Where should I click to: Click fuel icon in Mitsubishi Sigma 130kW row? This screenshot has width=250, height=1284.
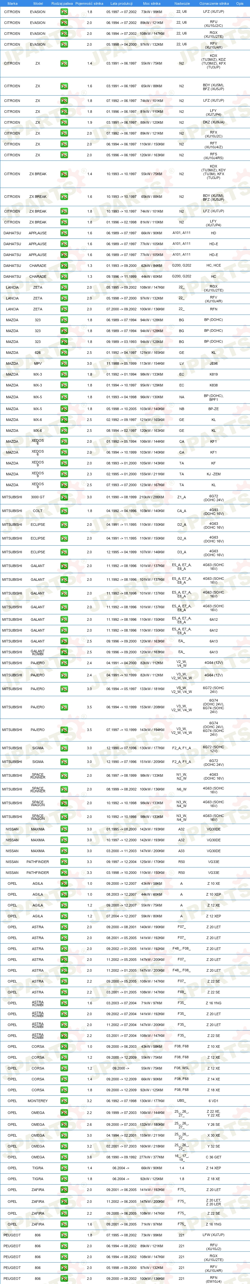point(64,748)
